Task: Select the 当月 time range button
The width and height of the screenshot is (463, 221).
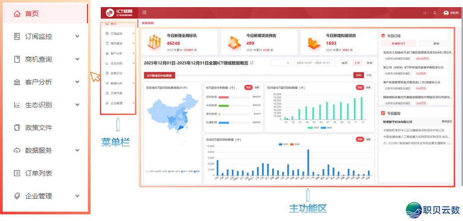Action: coord(345,63)
